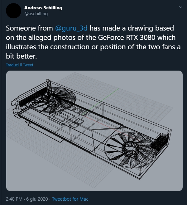Click the right fan in the wireframe drawing
The width and height of the screenshot is (187, 205).
(x=129, y=150)
